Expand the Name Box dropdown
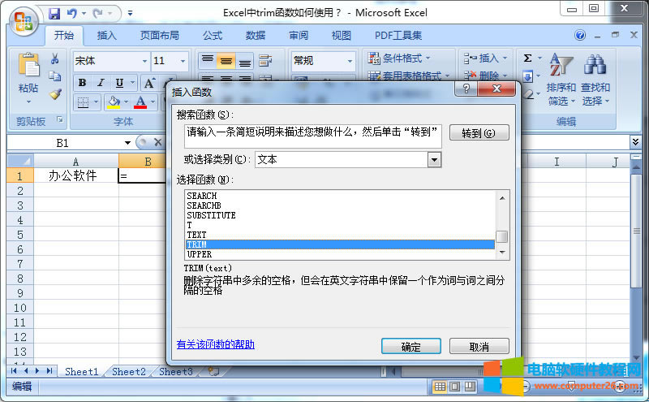 (x=127, y=143)
